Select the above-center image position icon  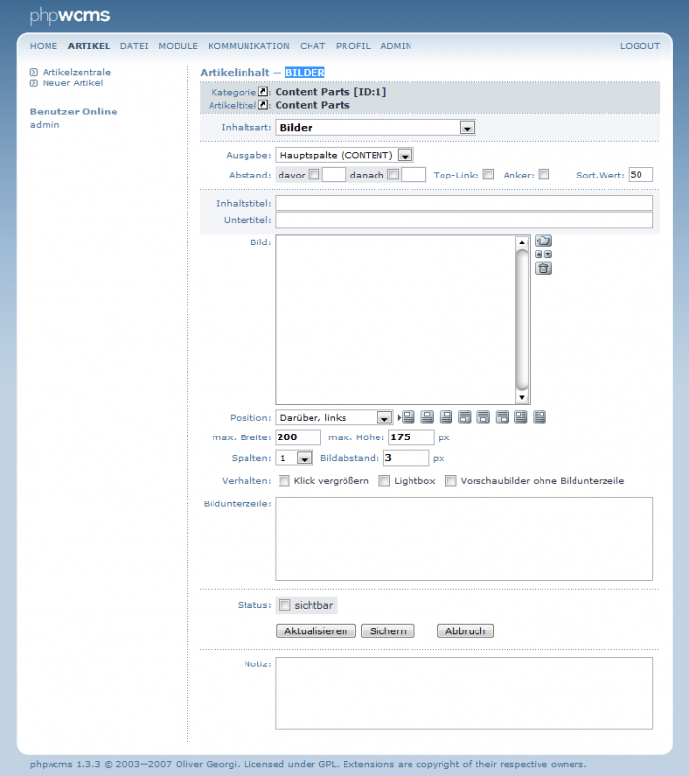pyautogui.click(x=427, y=417)
